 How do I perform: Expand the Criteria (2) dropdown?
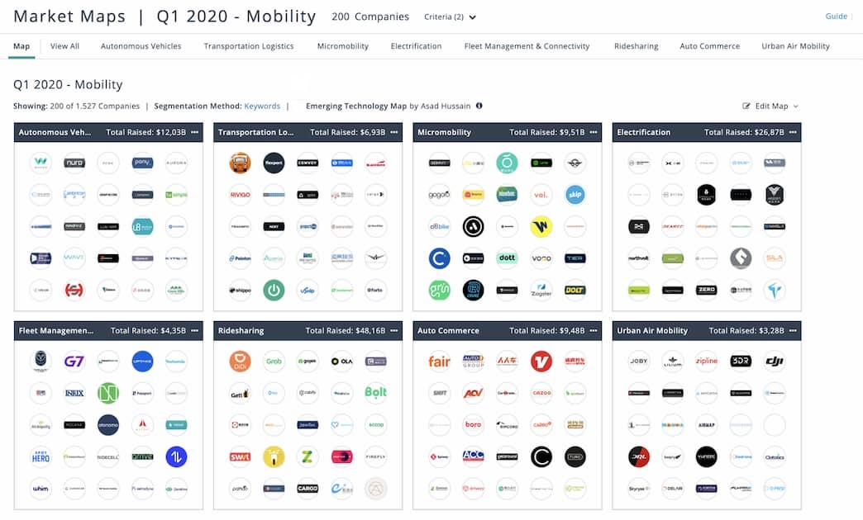tap(450, 17)
